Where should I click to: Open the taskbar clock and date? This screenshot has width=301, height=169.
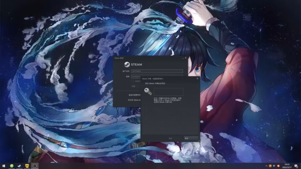tap(287, 166)
